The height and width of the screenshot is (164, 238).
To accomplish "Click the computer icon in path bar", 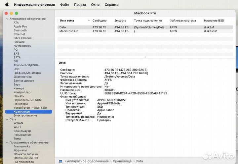I will tap(60, 161).
